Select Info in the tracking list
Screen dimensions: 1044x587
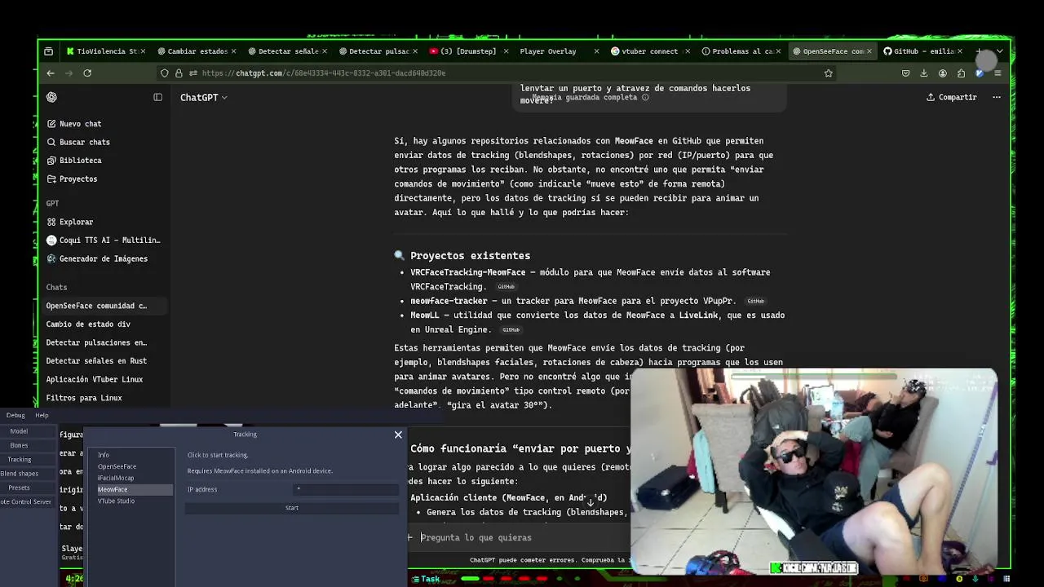(130, 455)
